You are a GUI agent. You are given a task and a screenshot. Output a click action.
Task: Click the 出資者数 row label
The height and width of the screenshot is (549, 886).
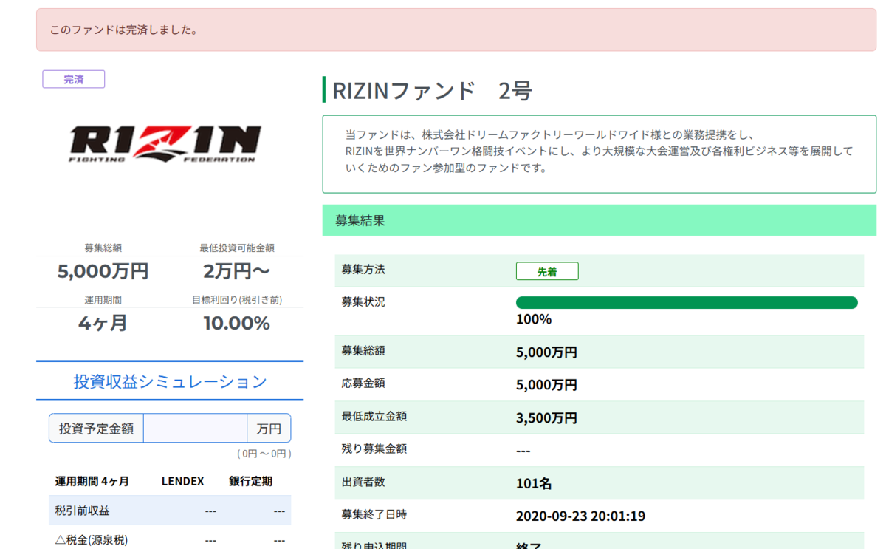[x=363, y=482]
